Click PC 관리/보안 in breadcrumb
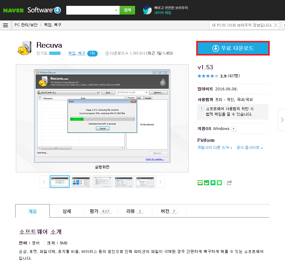This screenshot has height=263, width=285. (26, 25)
